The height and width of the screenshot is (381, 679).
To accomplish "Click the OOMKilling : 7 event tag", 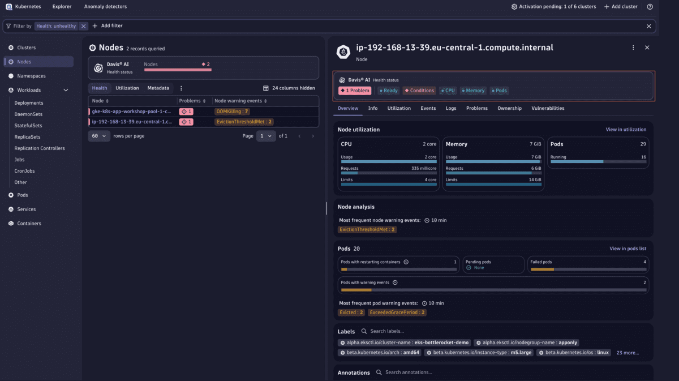I will tap(232, 112).
